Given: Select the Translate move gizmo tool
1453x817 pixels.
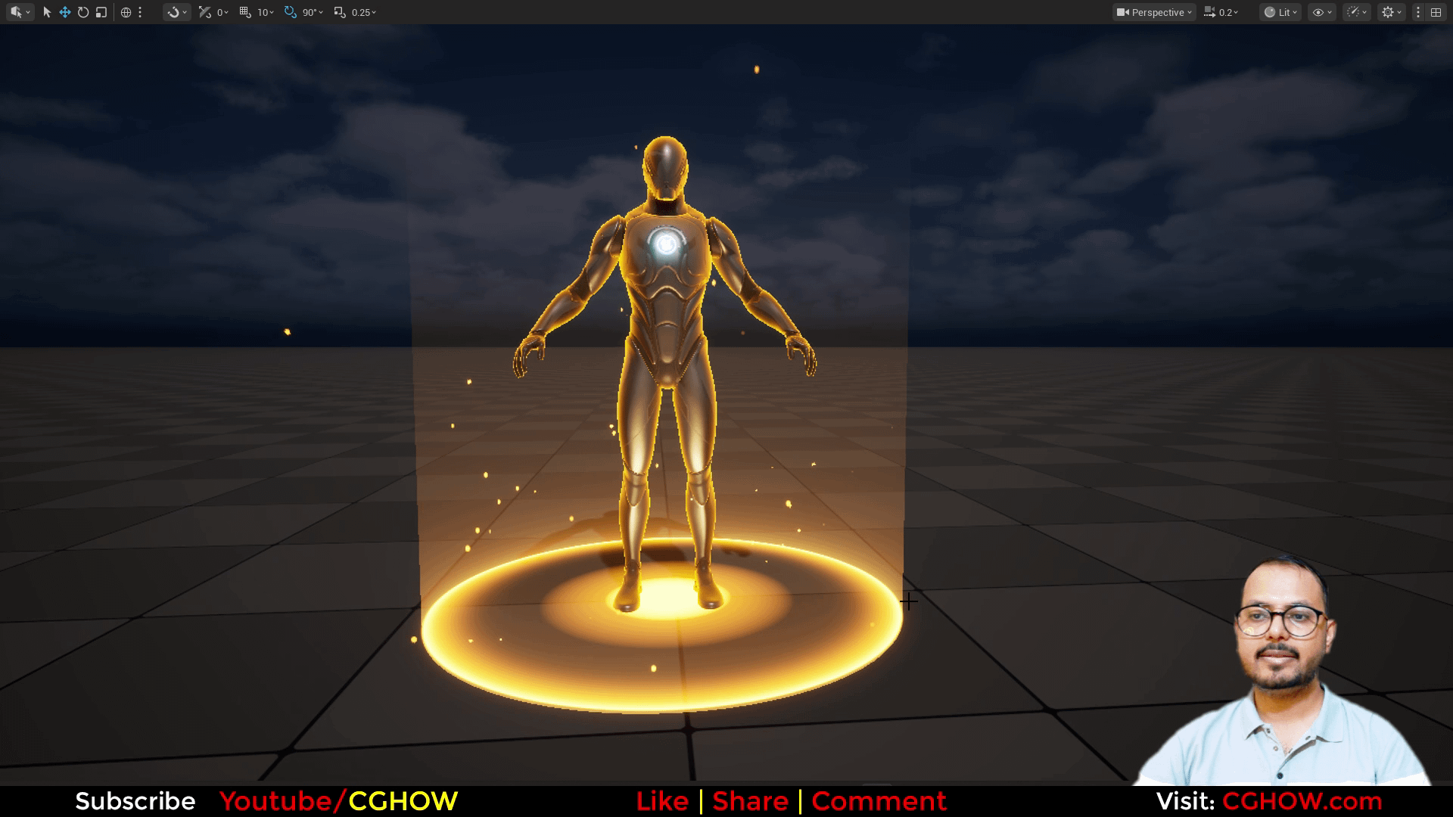Looking at the screenshot, I should point(65,12).
